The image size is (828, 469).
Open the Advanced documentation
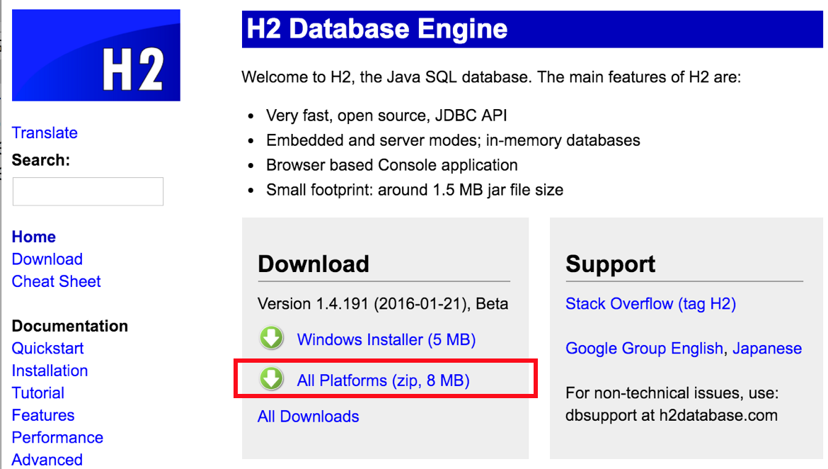point(47,459)
